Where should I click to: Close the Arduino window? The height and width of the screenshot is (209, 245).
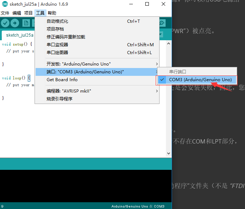[x=163, y=4]
